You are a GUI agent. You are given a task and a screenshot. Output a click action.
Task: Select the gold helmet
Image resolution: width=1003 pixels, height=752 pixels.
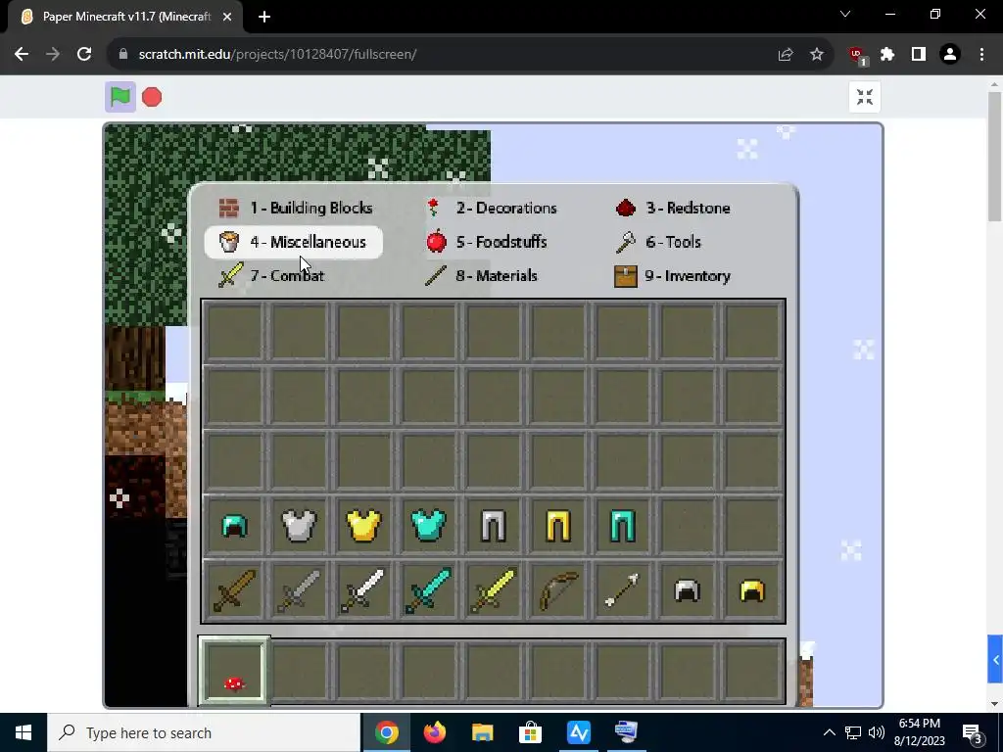(x=752, y=590)
